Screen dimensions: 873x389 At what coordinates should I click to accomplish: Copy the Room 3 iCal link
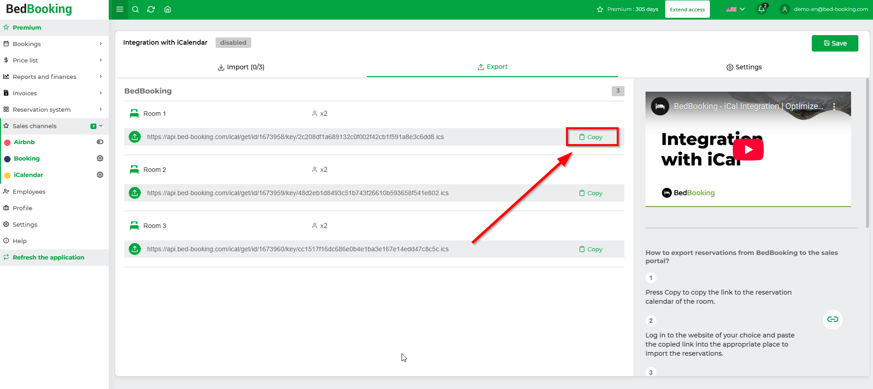click(591, 249)
